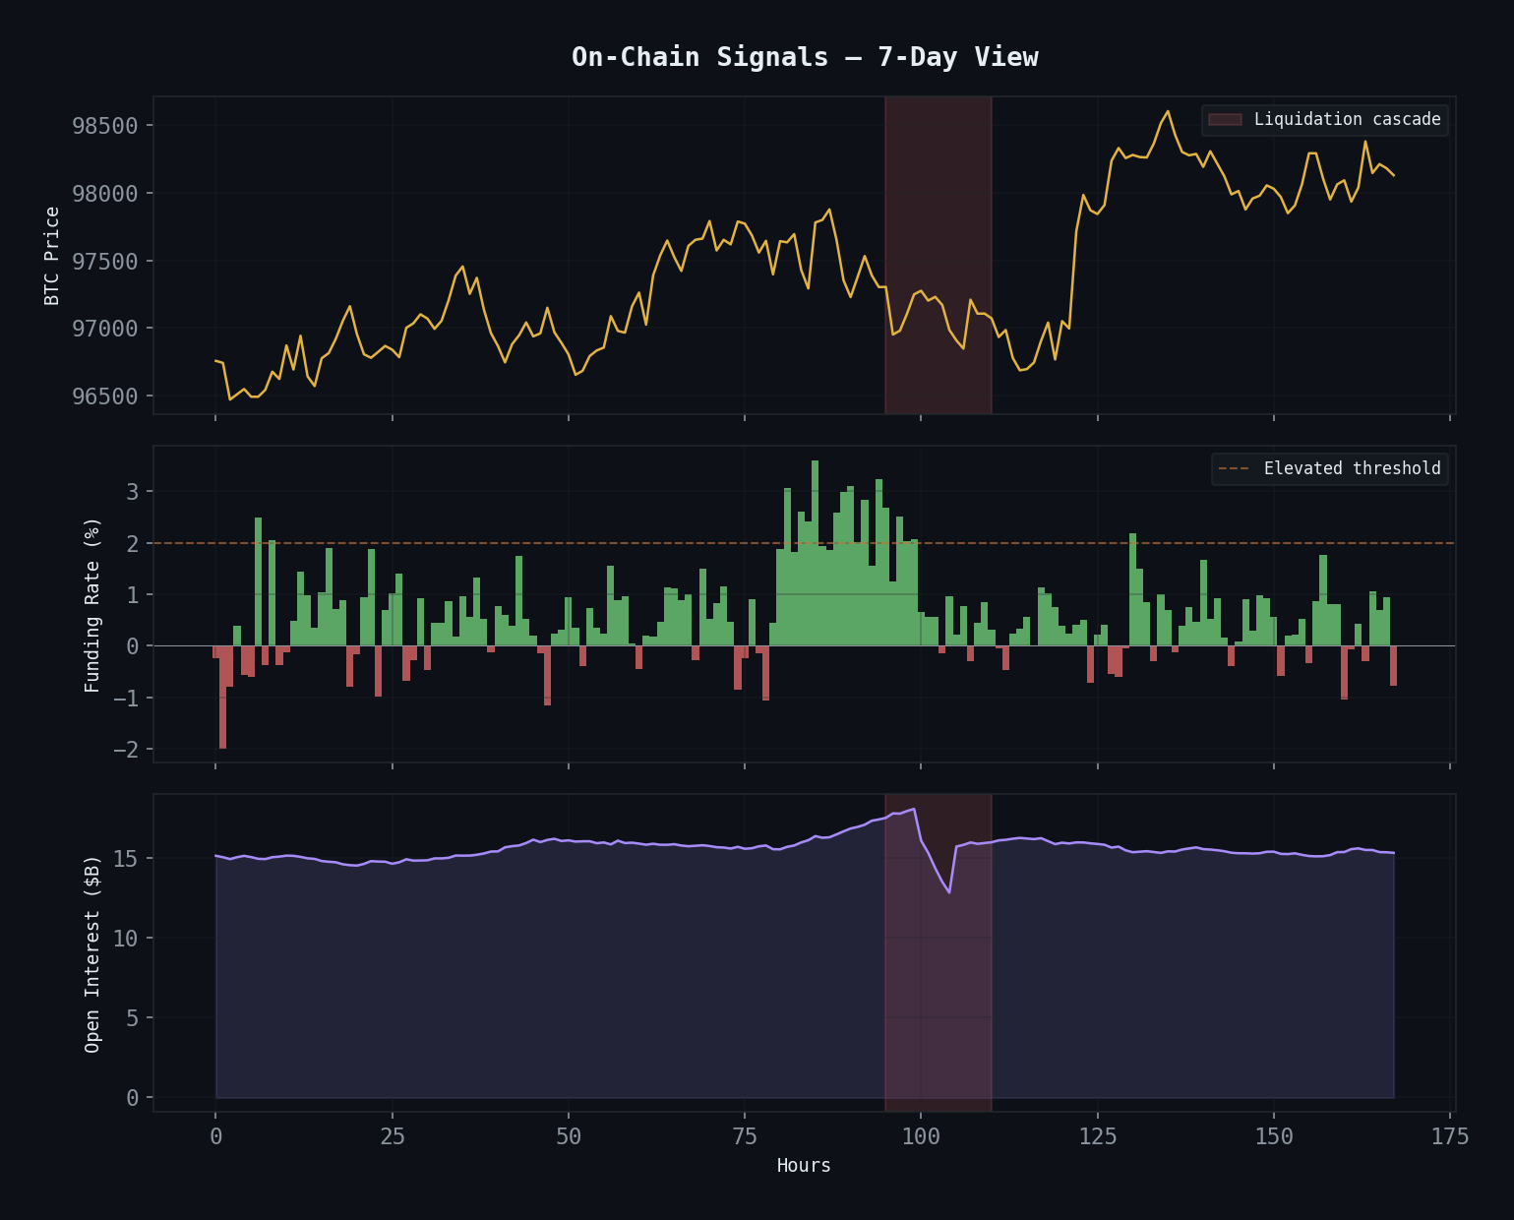
Task: Click the Liquidation cascade legend swatch
Action: coord(1223,119)
